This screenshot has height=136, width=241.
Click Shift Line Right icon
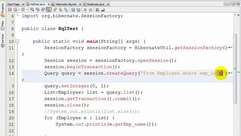pos(78,10)
